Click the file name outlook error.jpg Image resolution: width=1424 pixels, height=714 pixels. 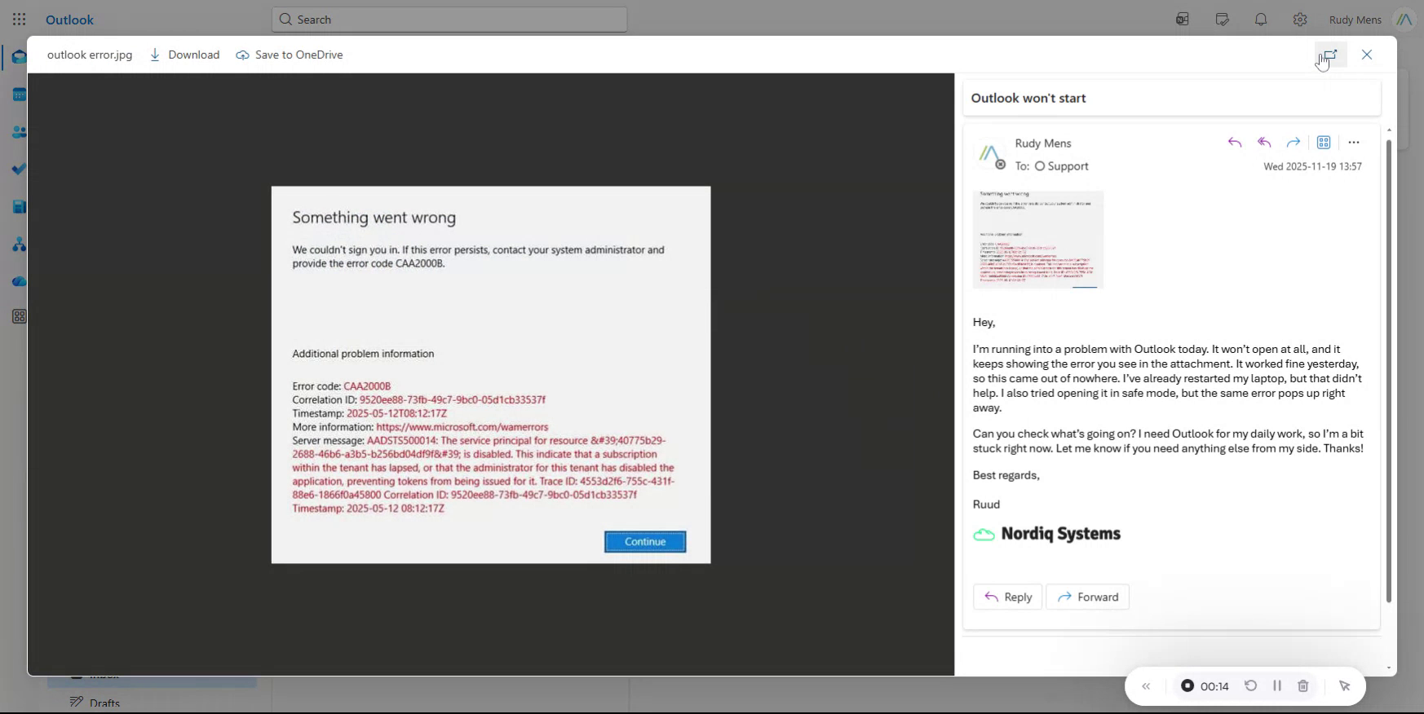pos(90,55)
